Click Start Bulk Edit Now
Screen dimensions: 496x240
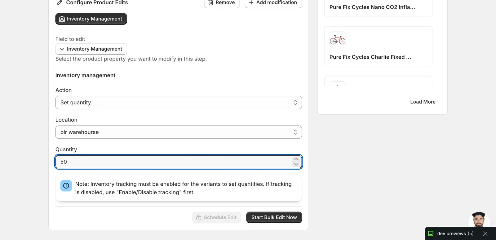[x=274, y=217]
